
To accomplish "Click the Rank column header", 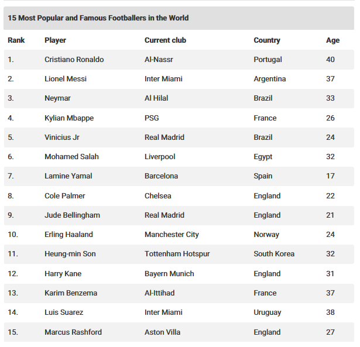I will point(16,40).
